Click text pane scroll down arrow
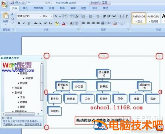This screenshot has width=165, height=134. point(42,110)
